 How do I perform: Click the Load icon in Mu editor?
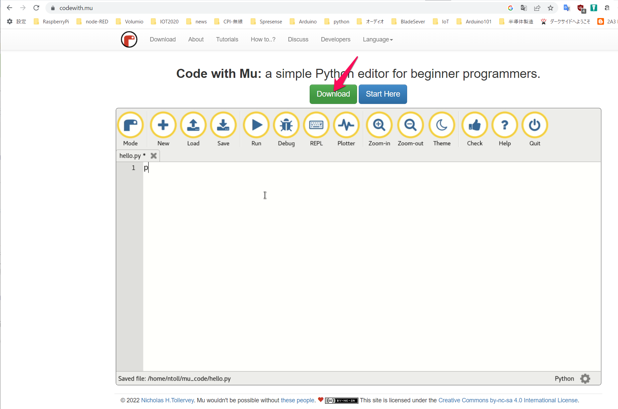coord(193,125)
